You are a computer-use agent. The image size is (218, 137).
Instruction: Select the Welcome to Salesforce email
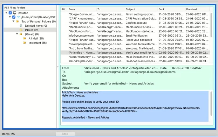coord(135,44)
